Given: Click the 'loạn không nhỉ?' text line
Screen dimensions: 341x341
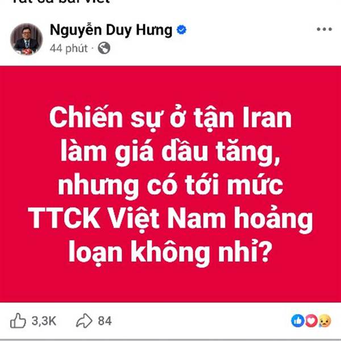Looking at the screenshot, I should pyautogui.click(x=170, y=253).
